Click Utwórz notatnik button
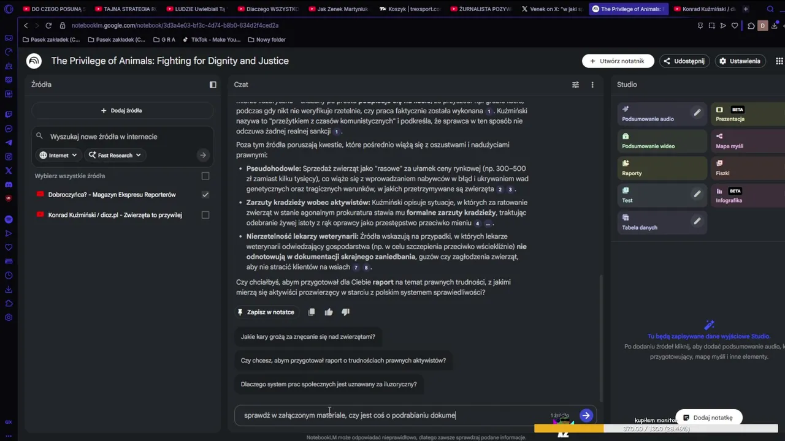785x441 pixels. [618, 61]
